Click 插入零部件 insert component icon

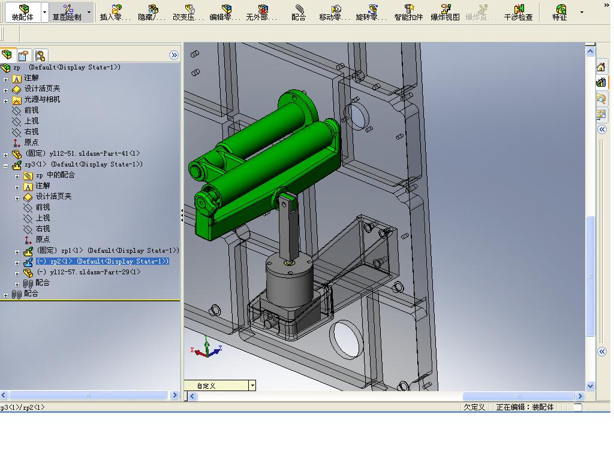tap(115, 12)
